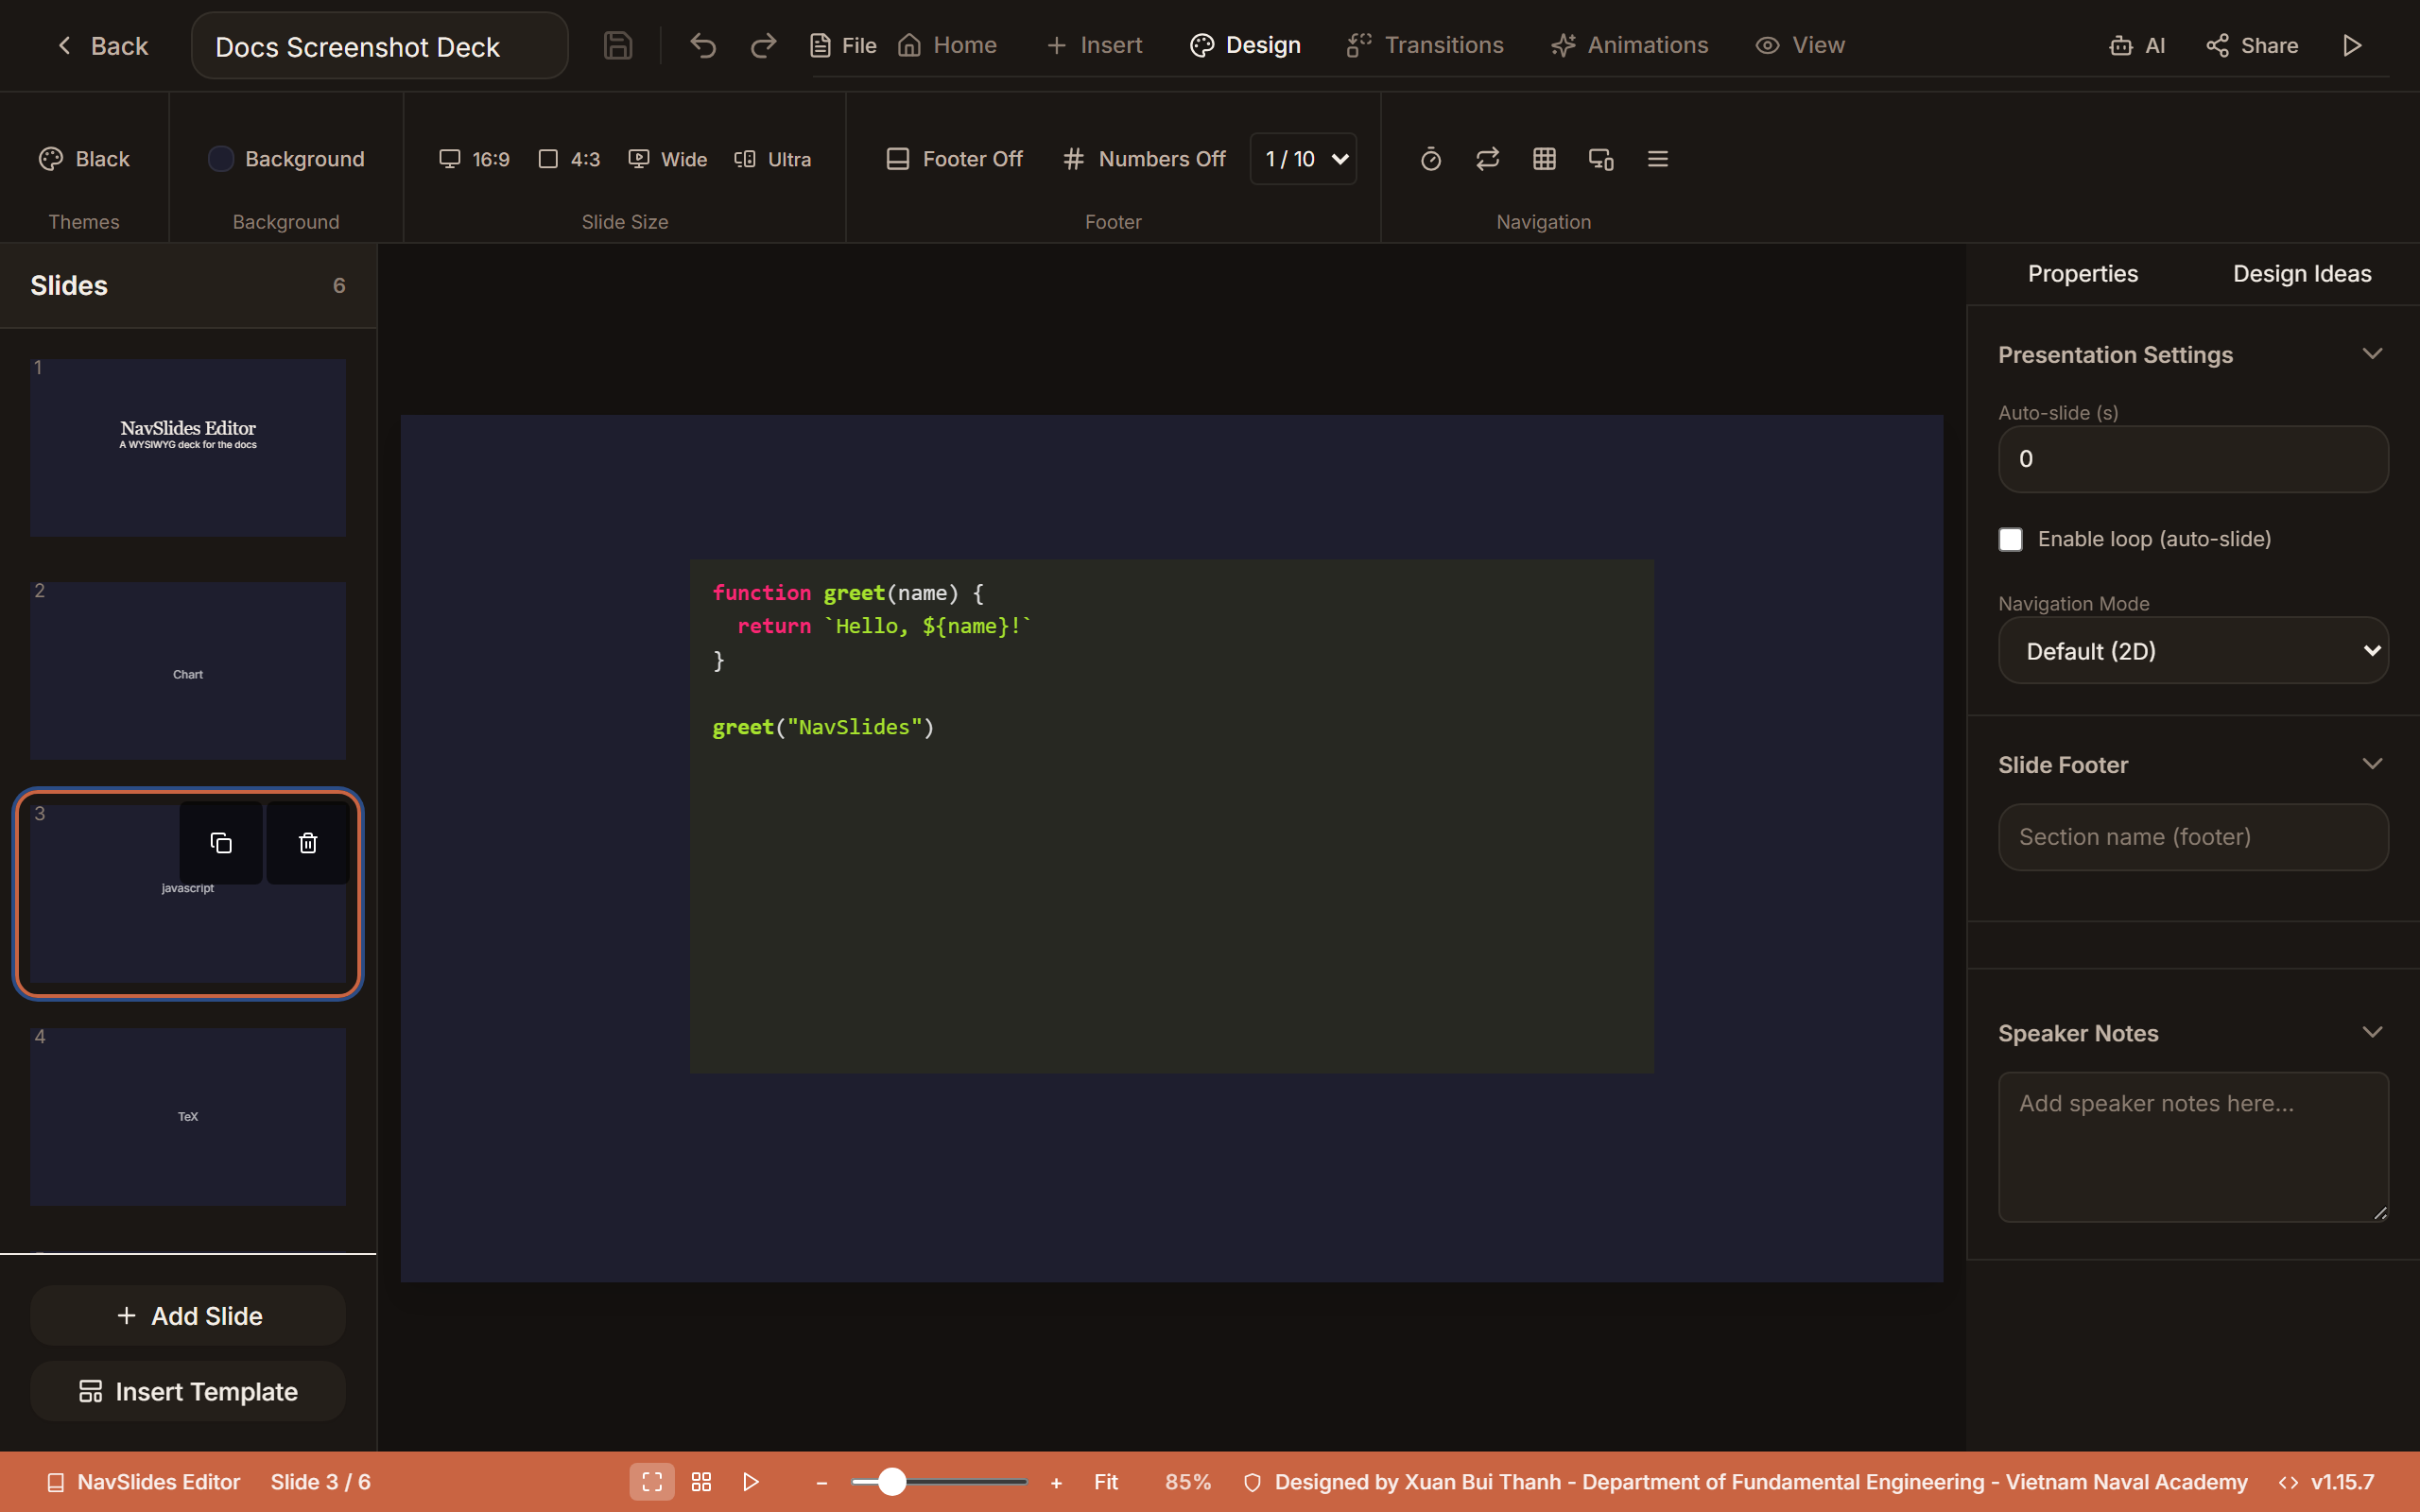This screenshot has height=1512, width=2420.
Task: Open the AI assistant
Action: 2137,46
